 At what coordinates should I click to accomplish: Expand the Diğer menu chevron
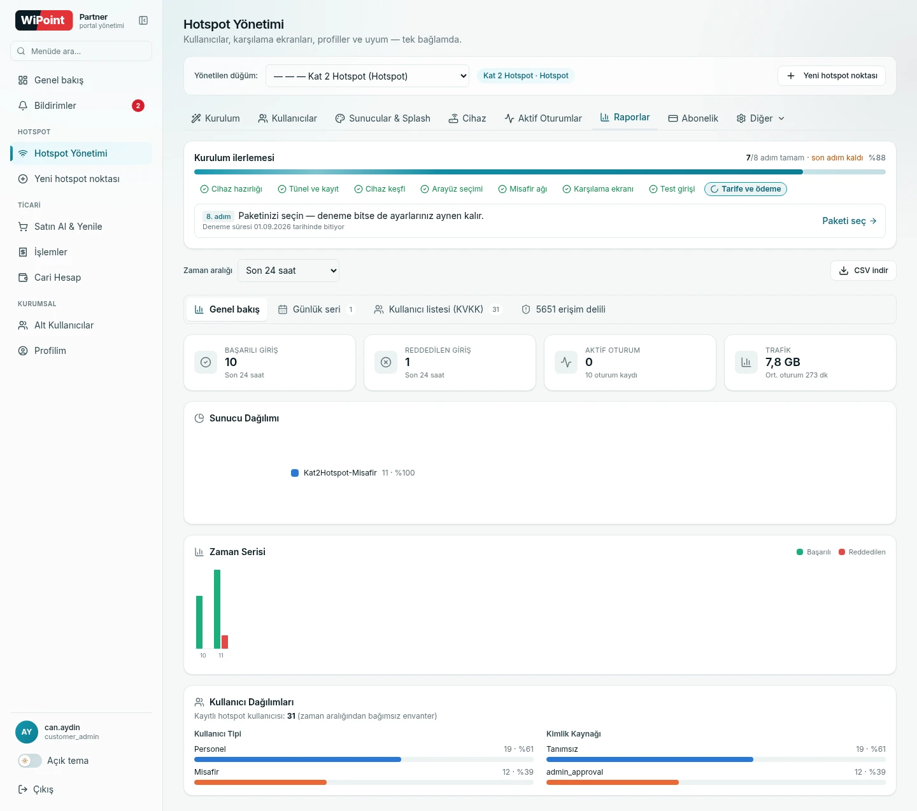point(781,118)
